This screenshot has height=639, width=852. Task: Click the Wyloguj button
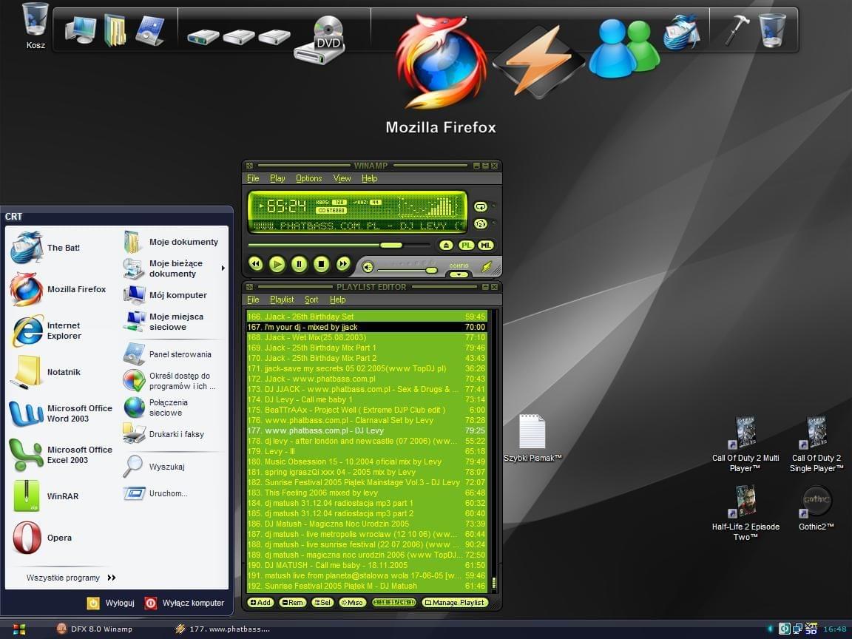click(x=111, y=603)
